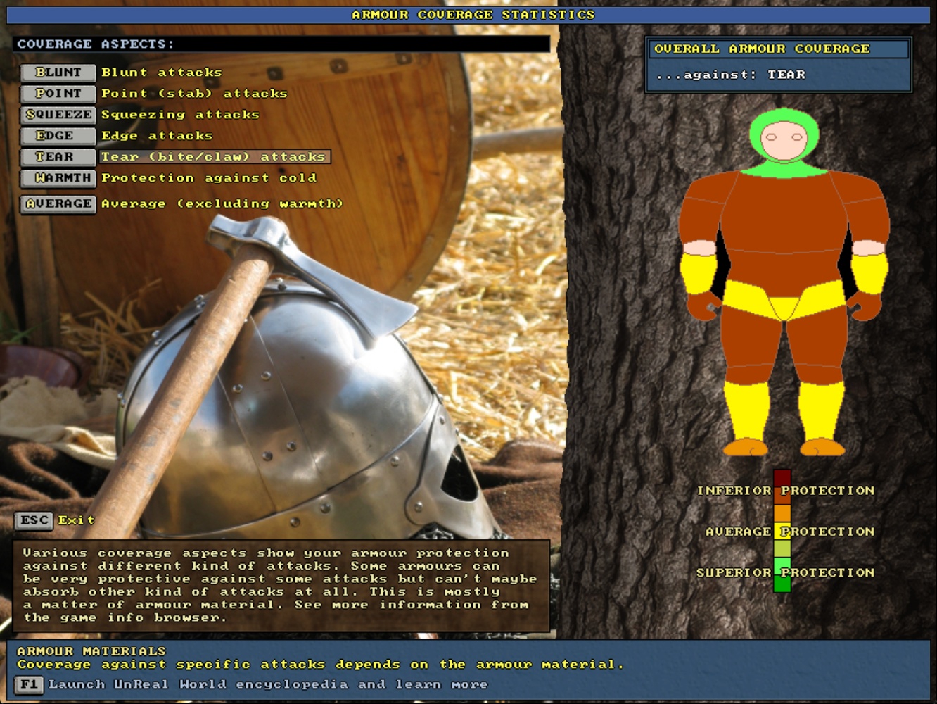Click the yellow hip band on figure
The image size is (937, 704).
pyautogui.click(x=784, y=299)
